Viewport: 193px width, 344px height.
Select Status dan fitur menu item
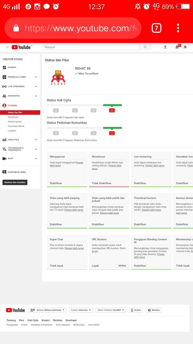coord(20,113)
